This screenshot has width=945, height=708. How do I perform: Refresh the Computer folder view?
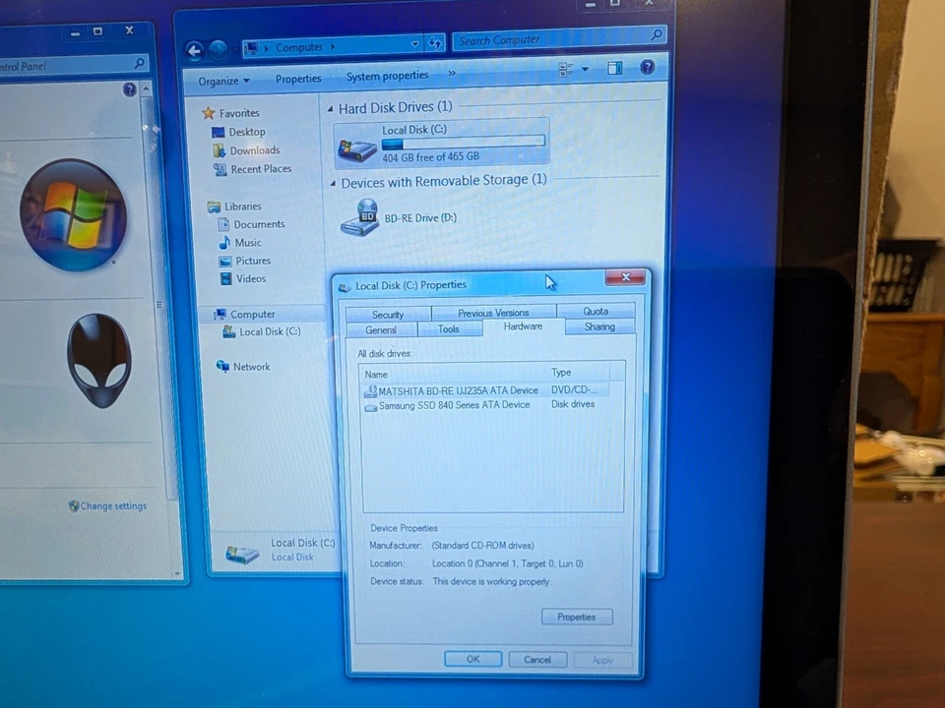coord(434,43)
